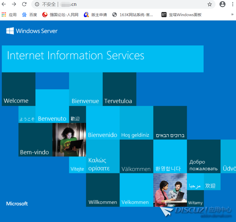Open the user profile avatar icon
The width and height of the screenshot is (236, 222).
pyautogui.click(x=222, y=4)
